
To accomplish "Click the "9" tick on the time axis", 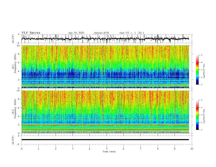I will (x=175, y=149).
